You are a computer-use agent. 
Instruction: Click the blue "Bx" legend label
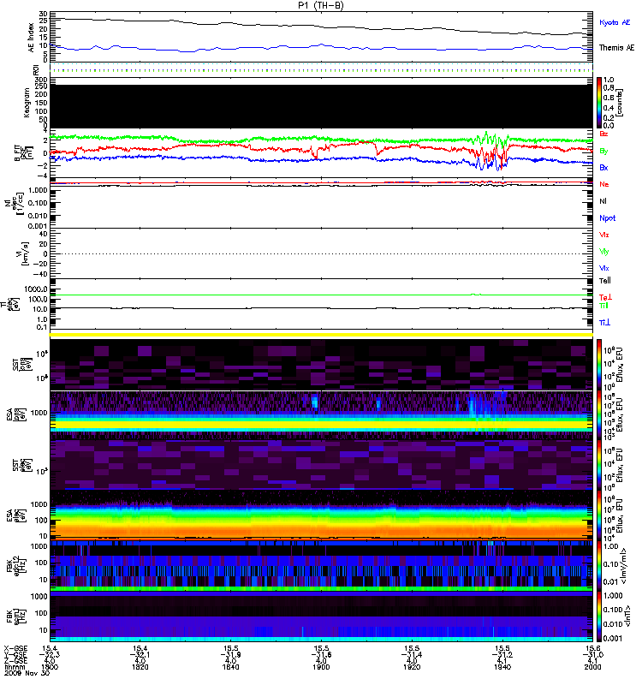coord(603,167)
